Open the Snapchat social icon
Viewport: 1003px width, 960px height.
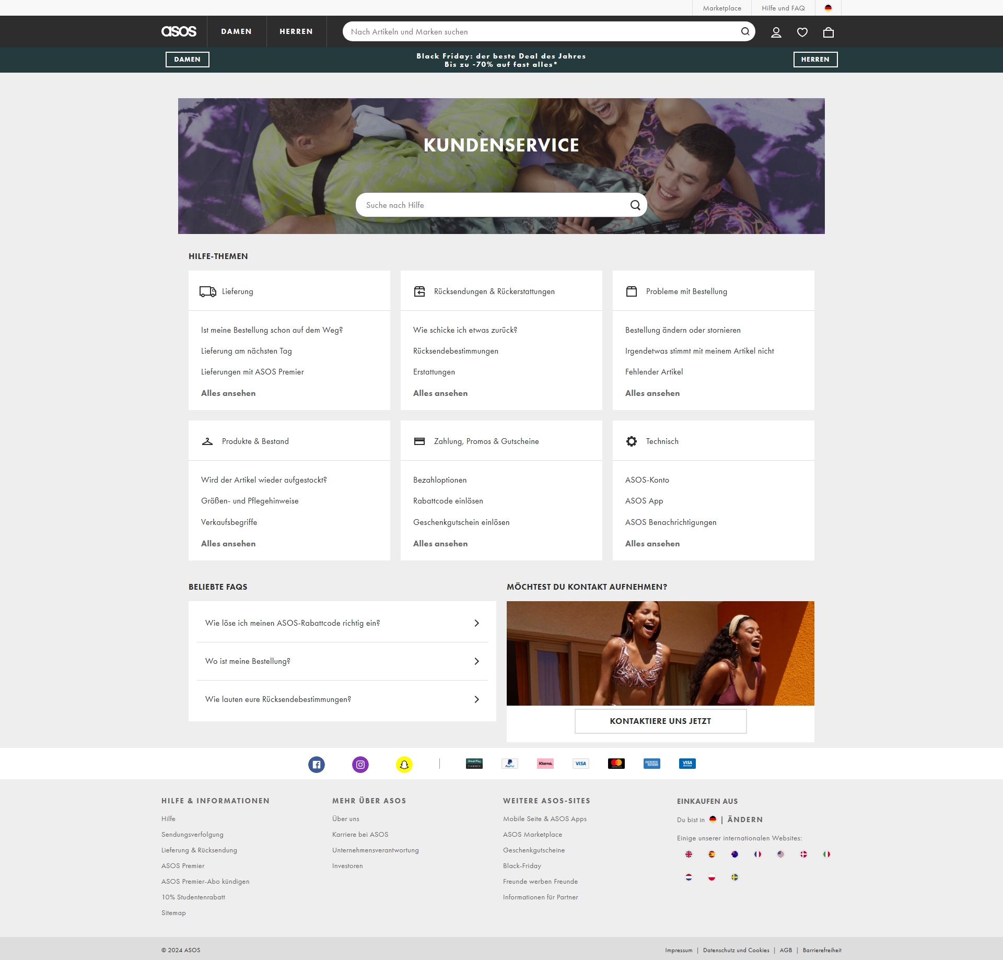pyautogui.click(x=404, y=765)
